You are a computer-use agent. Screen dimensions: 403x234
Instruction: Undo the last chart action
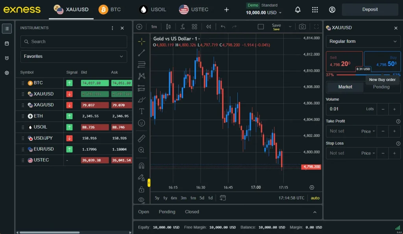click(223, 27)
